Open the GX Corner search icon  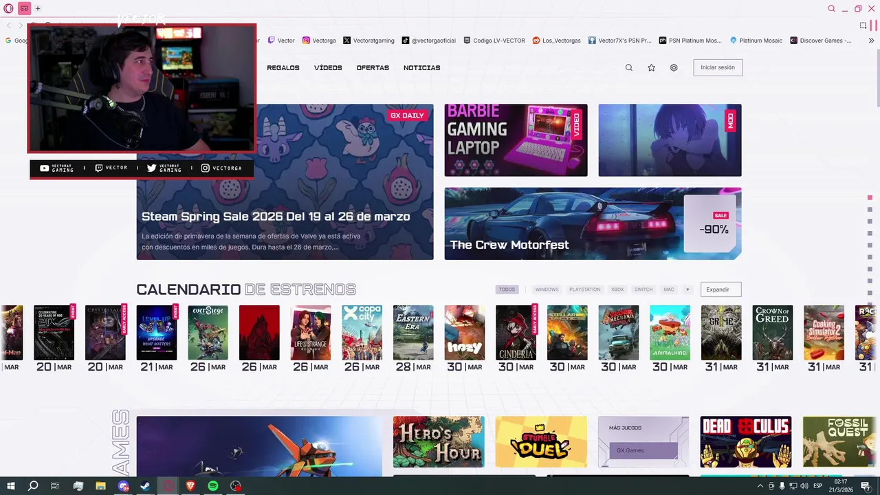click(x=628, y=67)
